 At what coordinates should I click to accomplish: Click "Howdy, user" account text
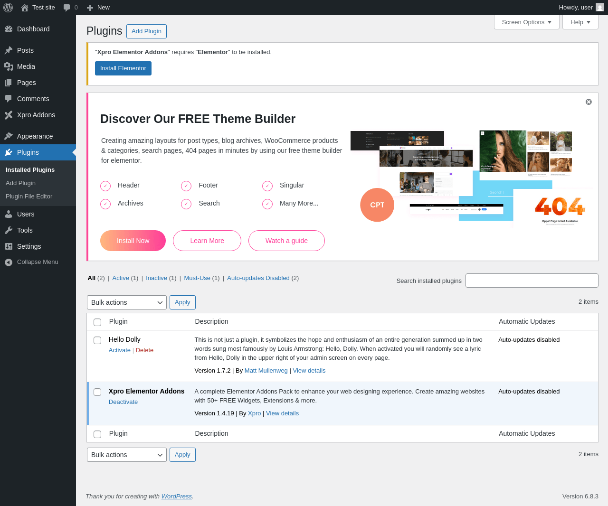point(576,8)
